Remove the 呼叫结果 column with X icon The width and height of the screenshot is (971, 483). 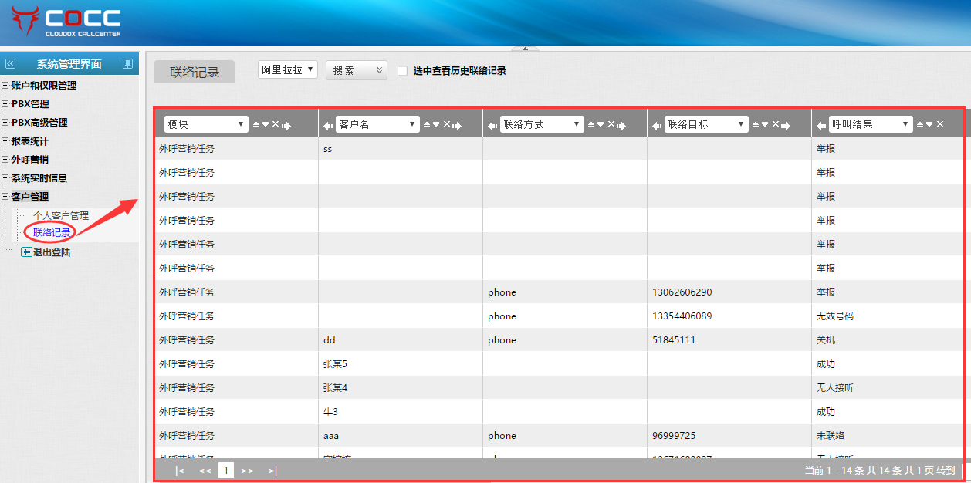(941, 124)
